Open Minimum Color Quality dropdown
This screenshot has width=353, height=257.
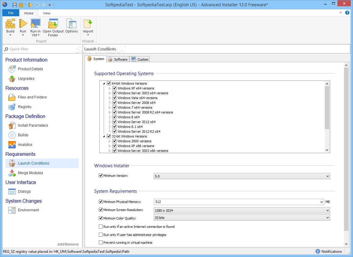327,218
